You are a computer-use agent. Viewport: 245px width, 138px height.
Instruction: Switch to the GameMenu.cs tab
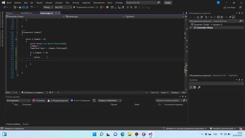coord(26,13)
